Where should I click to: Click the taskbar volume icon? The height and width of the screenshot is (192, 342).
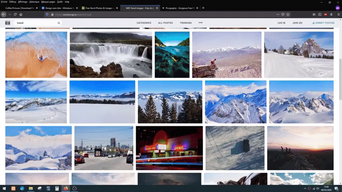click(x=318, y=188)
